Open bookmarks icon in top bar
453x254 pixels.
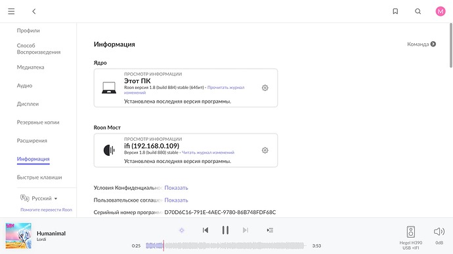(x=395, y=11)
